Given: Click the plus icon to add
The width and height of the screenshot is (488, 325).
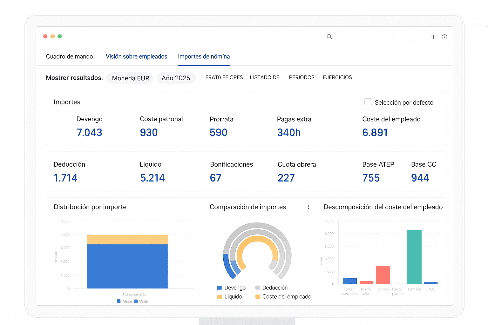Looking at the screenshot, I should pos(433,37).
